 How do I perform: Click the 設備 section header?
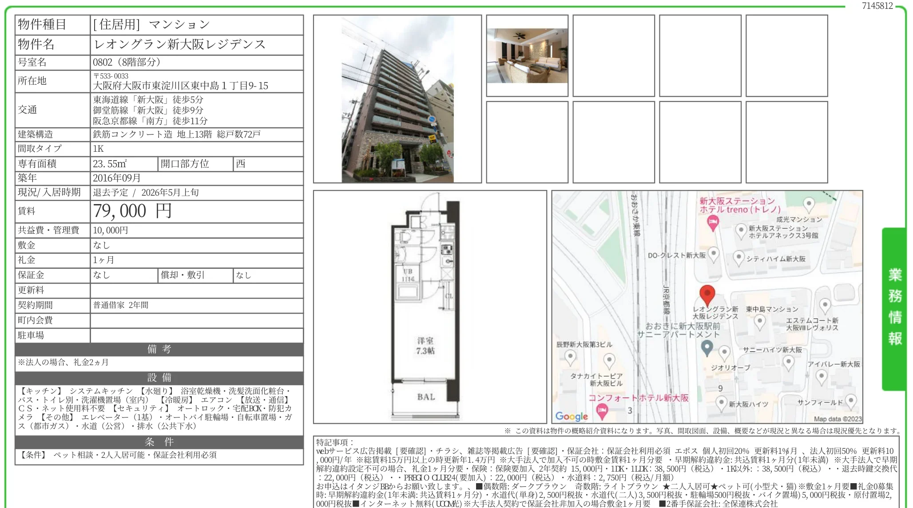click(159, 378)
